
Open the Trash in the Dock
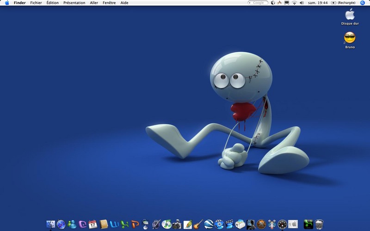point(319,225)
